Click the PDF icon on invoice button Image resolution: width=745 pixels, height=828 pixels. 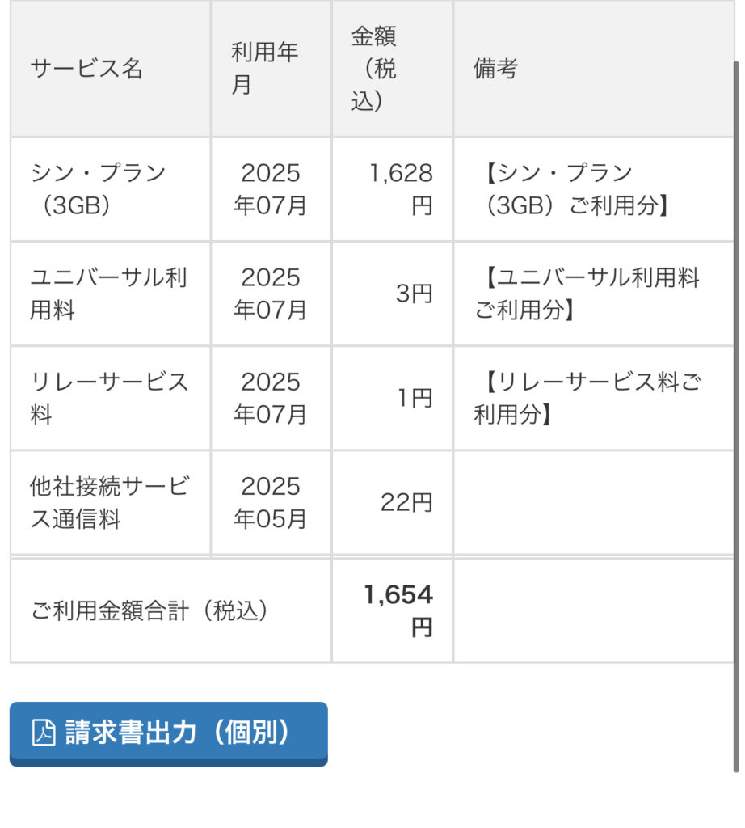[44, 733]
